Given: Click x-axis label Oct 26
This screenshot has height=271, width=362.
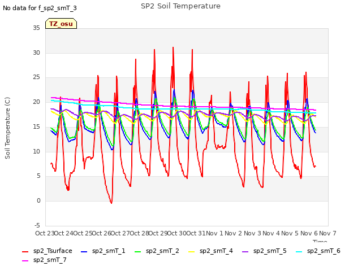Looking at the screenshot, I should point(102,233).
